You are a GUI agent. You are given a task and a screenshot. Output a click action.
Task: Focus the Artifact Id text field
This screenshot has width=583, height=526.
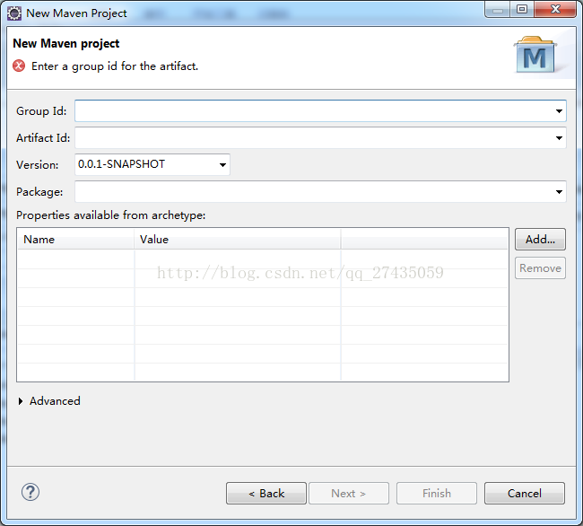[x=320, y=138]
